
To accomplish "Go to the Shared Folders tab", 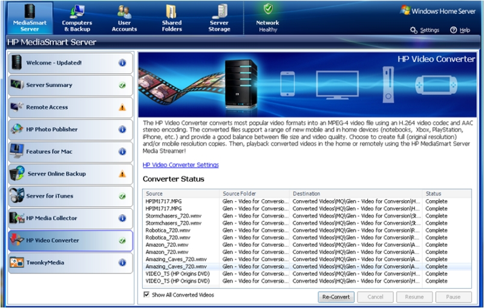I will click(x=172, y=18).
